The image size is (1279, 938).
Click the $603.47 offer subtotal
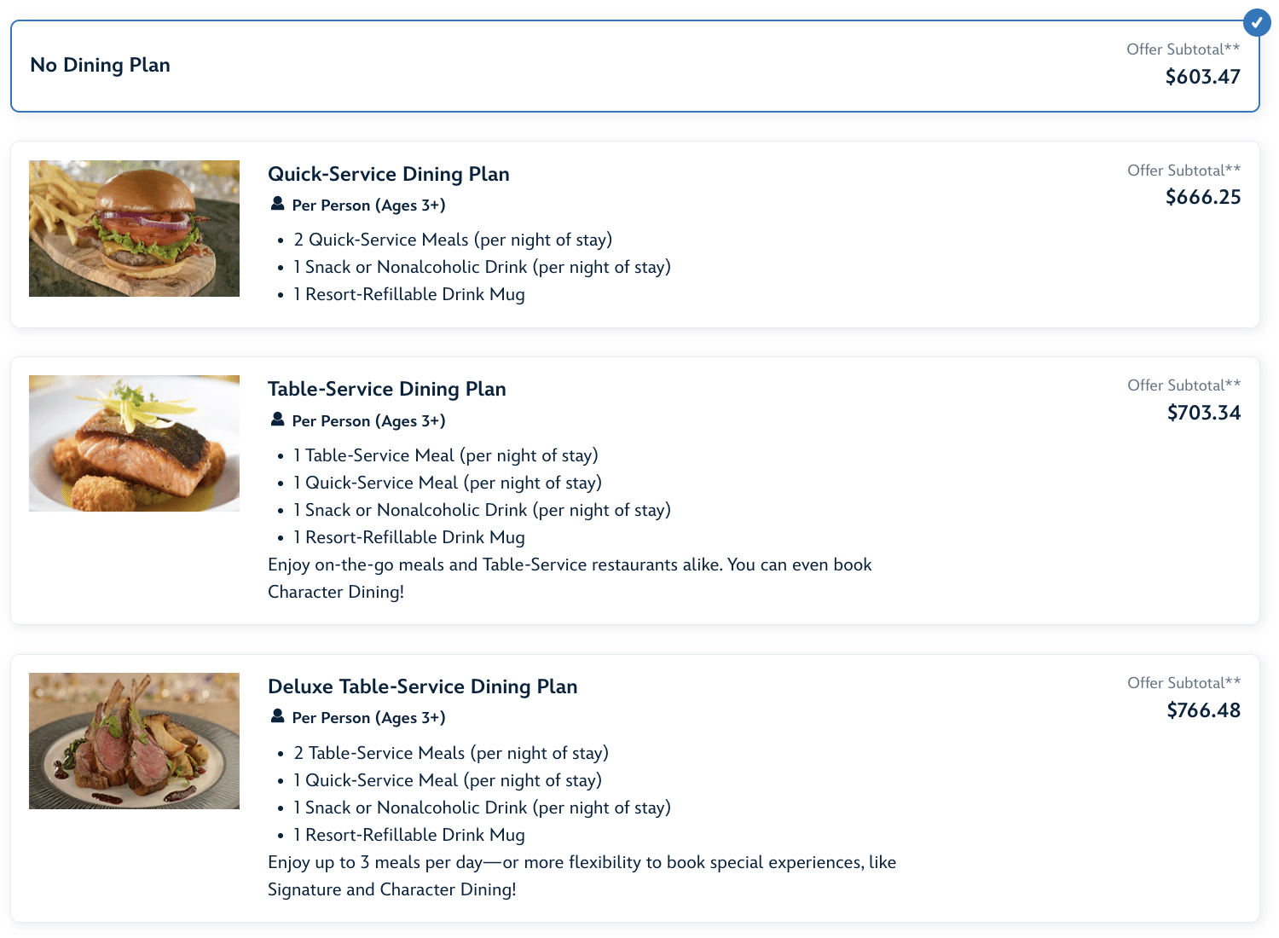point(1202,77)
